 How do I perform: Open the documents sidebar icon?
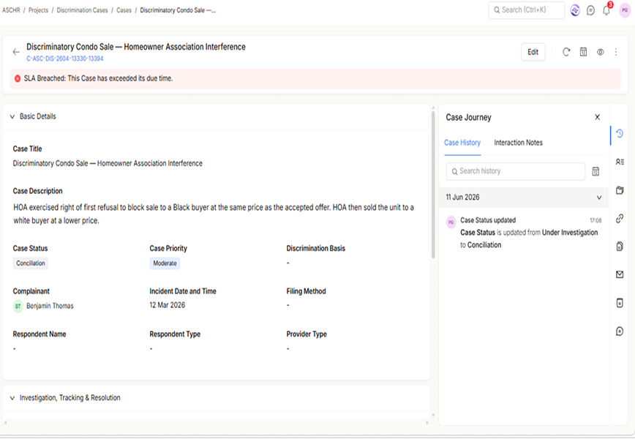point(620,247)
